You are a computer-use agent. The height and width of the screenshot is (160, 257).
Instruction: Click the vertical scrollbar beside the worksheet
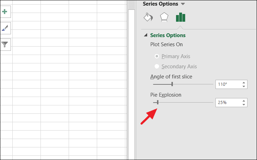coord(131,84)
